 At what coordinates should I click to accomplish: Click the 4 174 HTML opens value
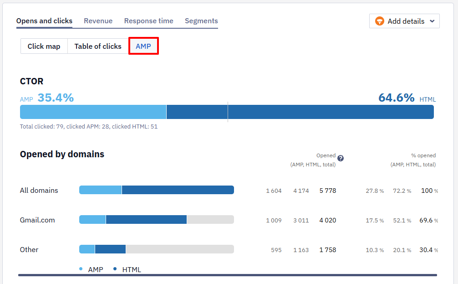tap(301, 191)
